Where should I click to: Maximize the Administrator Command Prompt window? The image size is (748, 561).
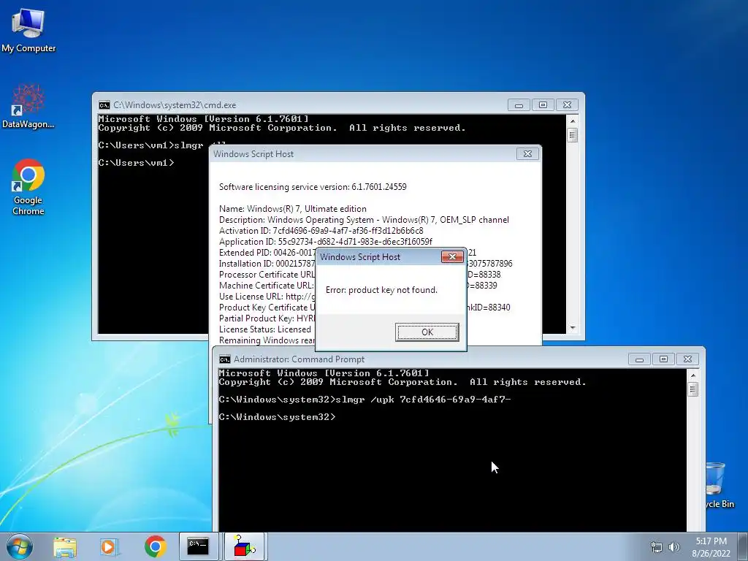tap(663, 359)
